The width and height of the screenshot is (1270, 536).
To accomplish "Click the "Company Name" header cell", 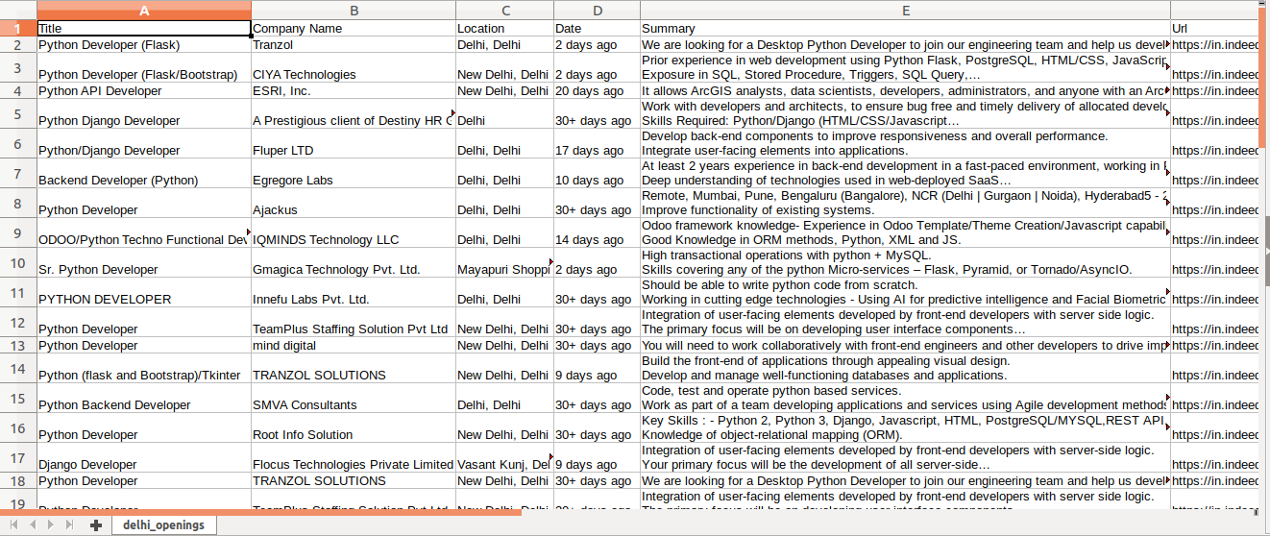I will pyautogui.click(x=354, y=29).
